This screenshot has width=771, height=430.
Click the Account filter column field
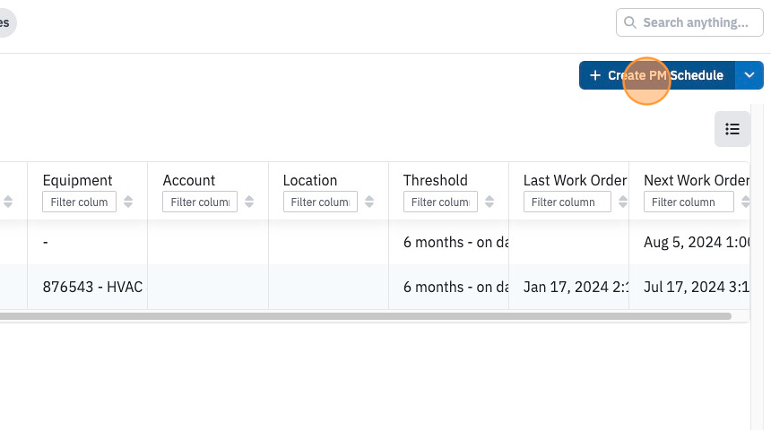click(x=200, y=202)
